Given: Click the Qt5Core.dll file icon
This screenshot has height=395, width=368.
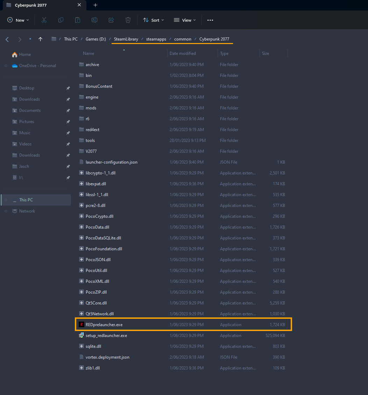Looking at the screenshot, I should click(x=82, y=303).
